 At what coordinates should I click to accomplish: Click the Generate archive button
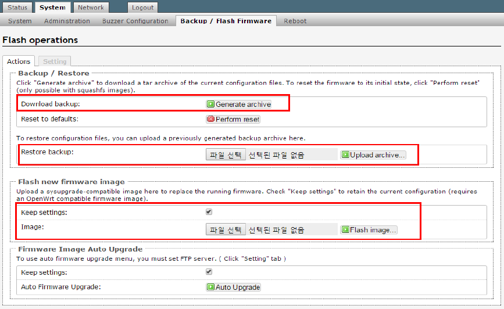239,104
